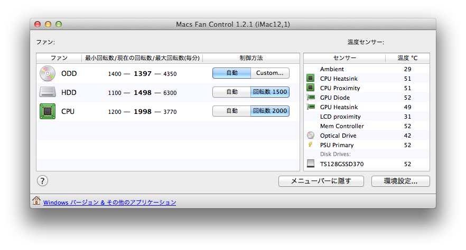Click the 温度センサー: section label
This screenshot has height=250, width=466.
366,42
